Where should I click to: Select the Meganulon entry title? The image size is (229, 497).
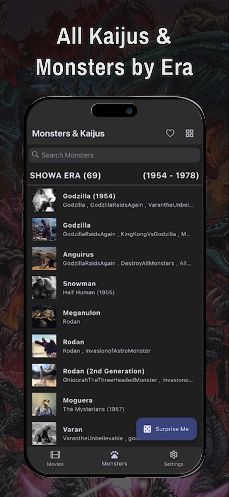coord(82,313)
